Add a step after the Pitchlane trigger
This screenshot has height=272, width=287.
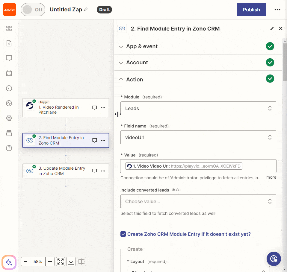[66, 125]
